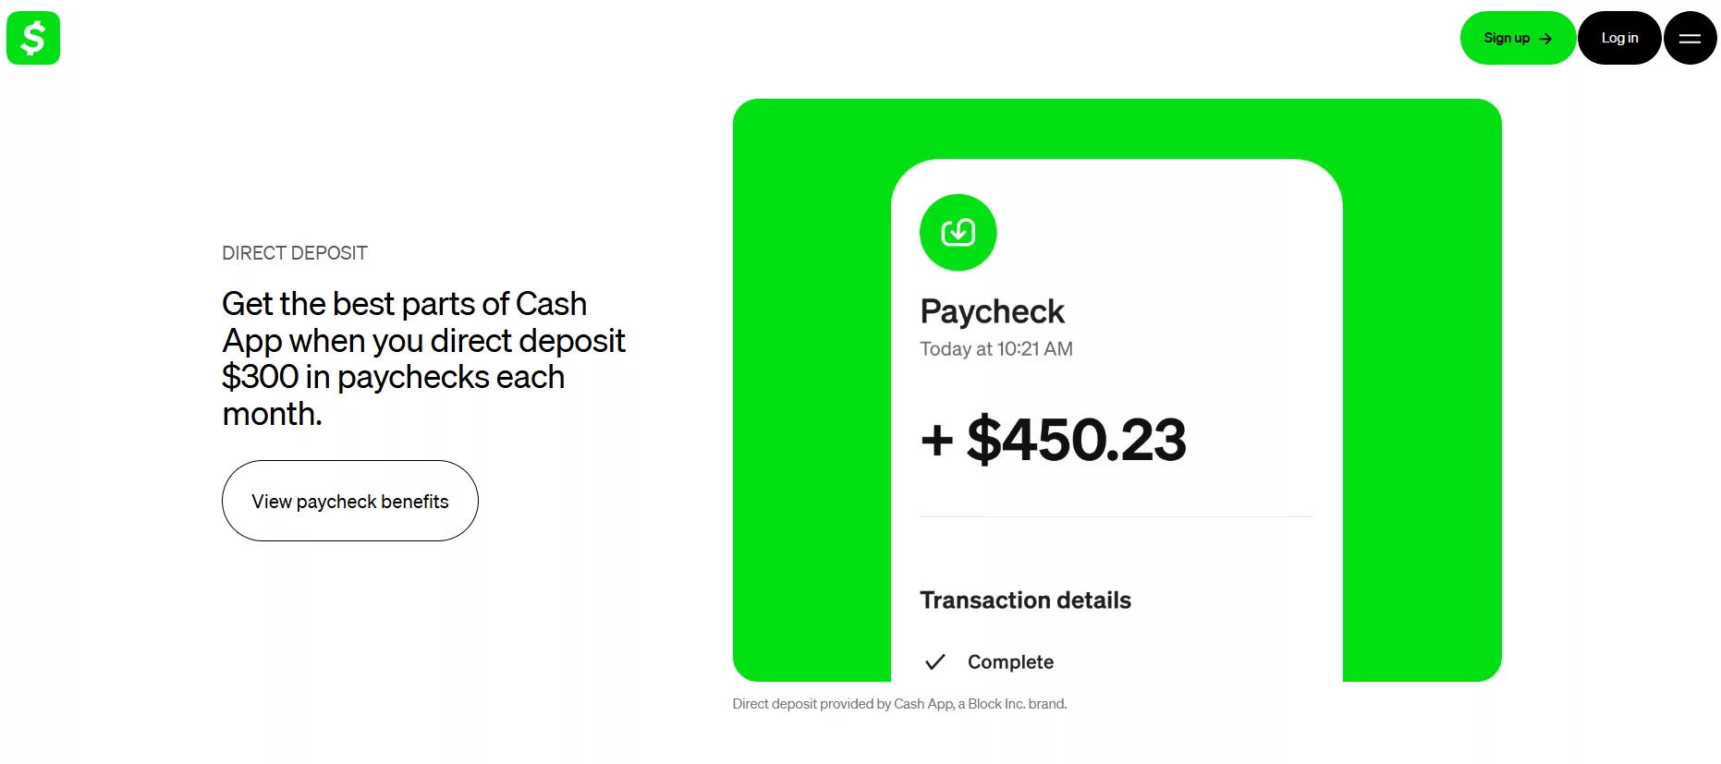Click the Paycheck heading on the card
Screen dimensions: 1721x764
(x=992, y=311)
